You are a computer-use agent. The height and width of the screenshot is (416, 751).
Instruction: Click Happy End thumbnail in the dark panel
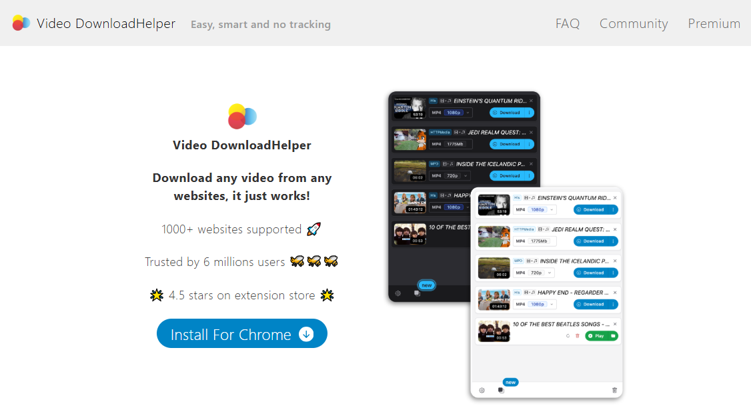[410, 203]
